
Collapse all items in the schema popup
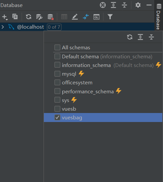(x=151, y=37)
